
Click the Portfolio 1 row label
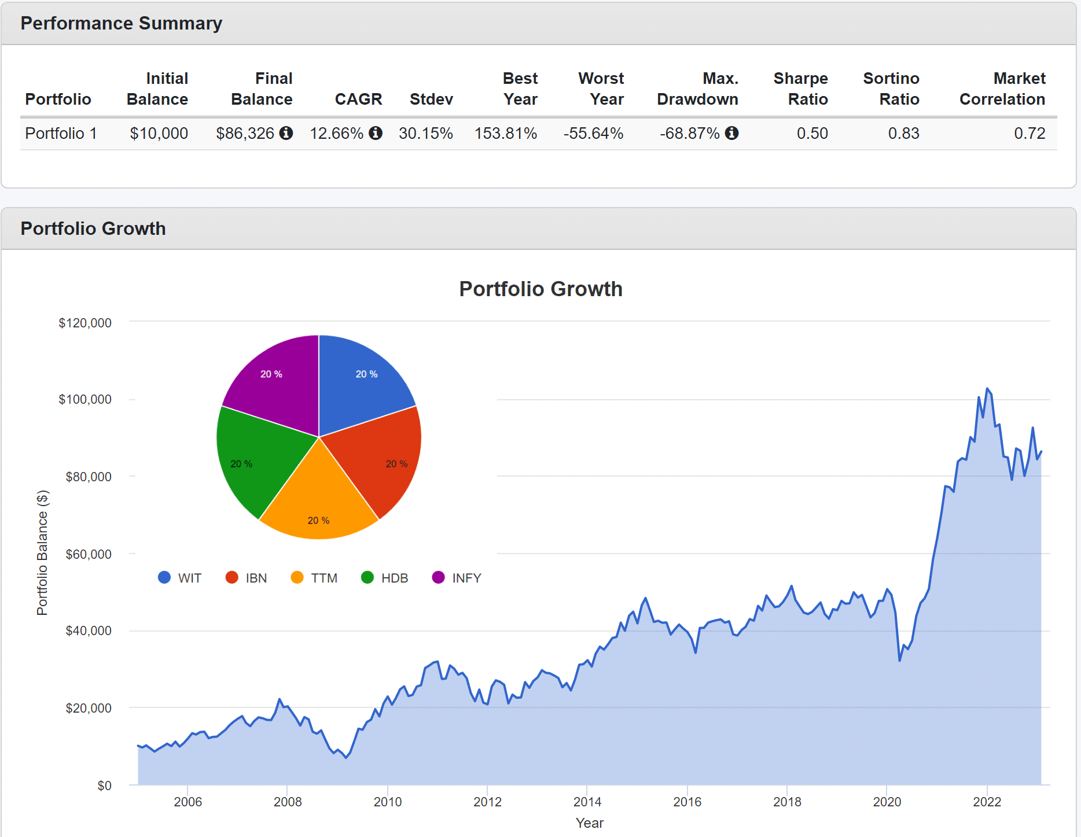pos(61,134)
